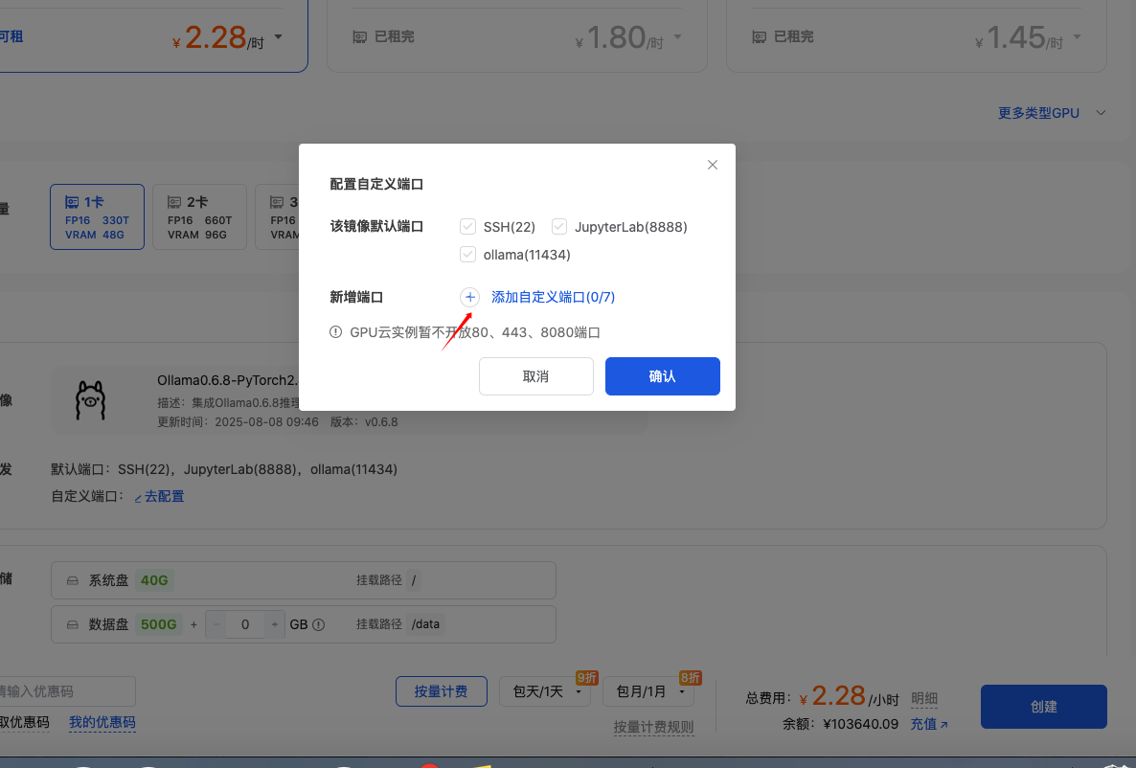Click the 添加自定义端口(0/7) link
Viewport: 1136px width, 768px height.
[553, 297]
